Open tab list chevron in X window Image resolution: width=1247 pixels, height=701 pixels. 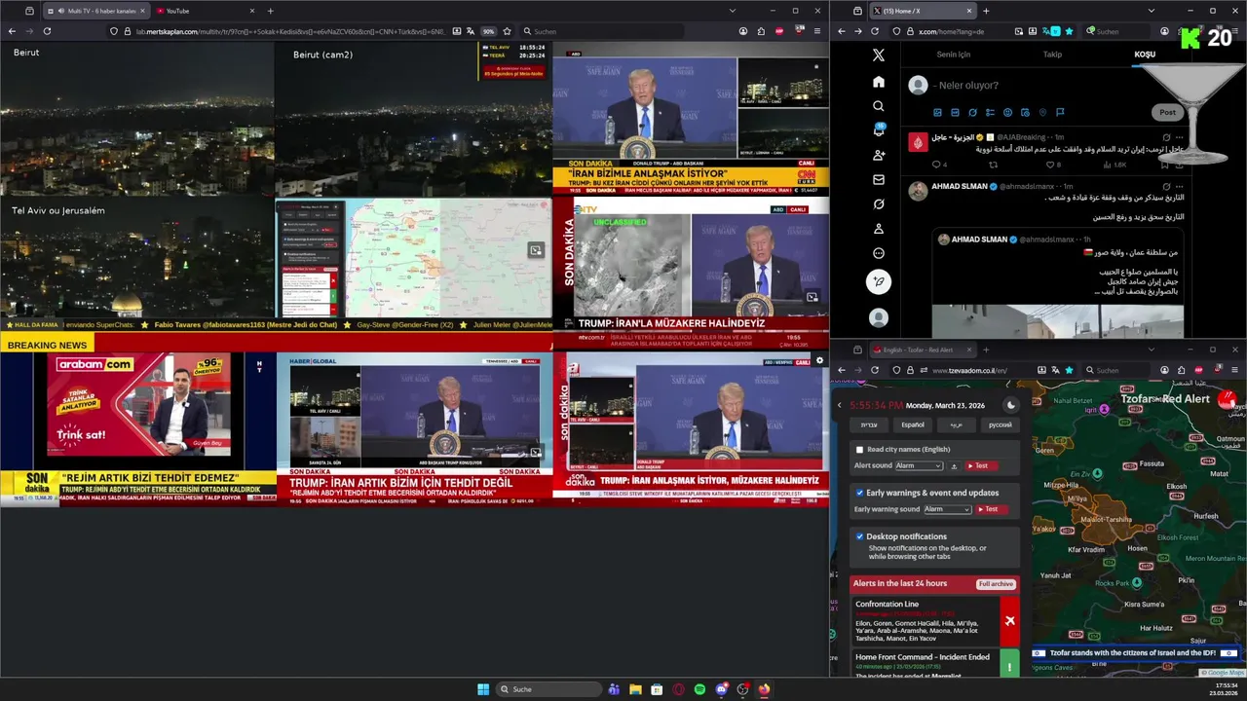click(x=1150, y=11)
